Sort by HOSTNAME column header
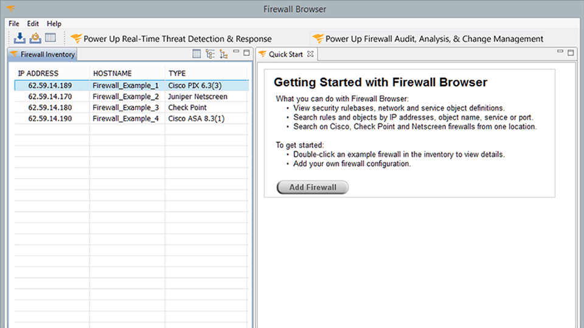 point(113,73)
